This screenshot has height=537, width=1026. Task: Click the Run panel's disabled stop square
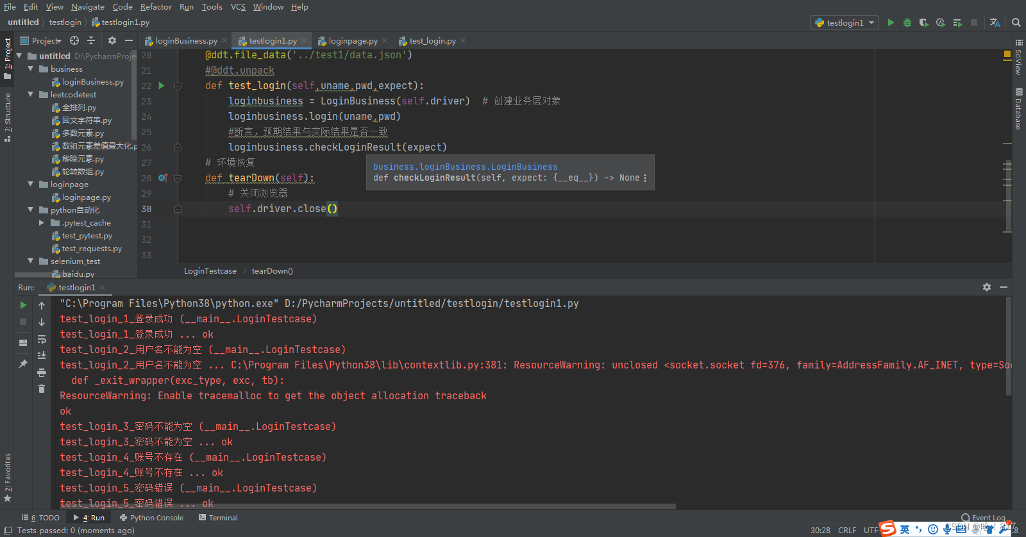click(23, 322)
